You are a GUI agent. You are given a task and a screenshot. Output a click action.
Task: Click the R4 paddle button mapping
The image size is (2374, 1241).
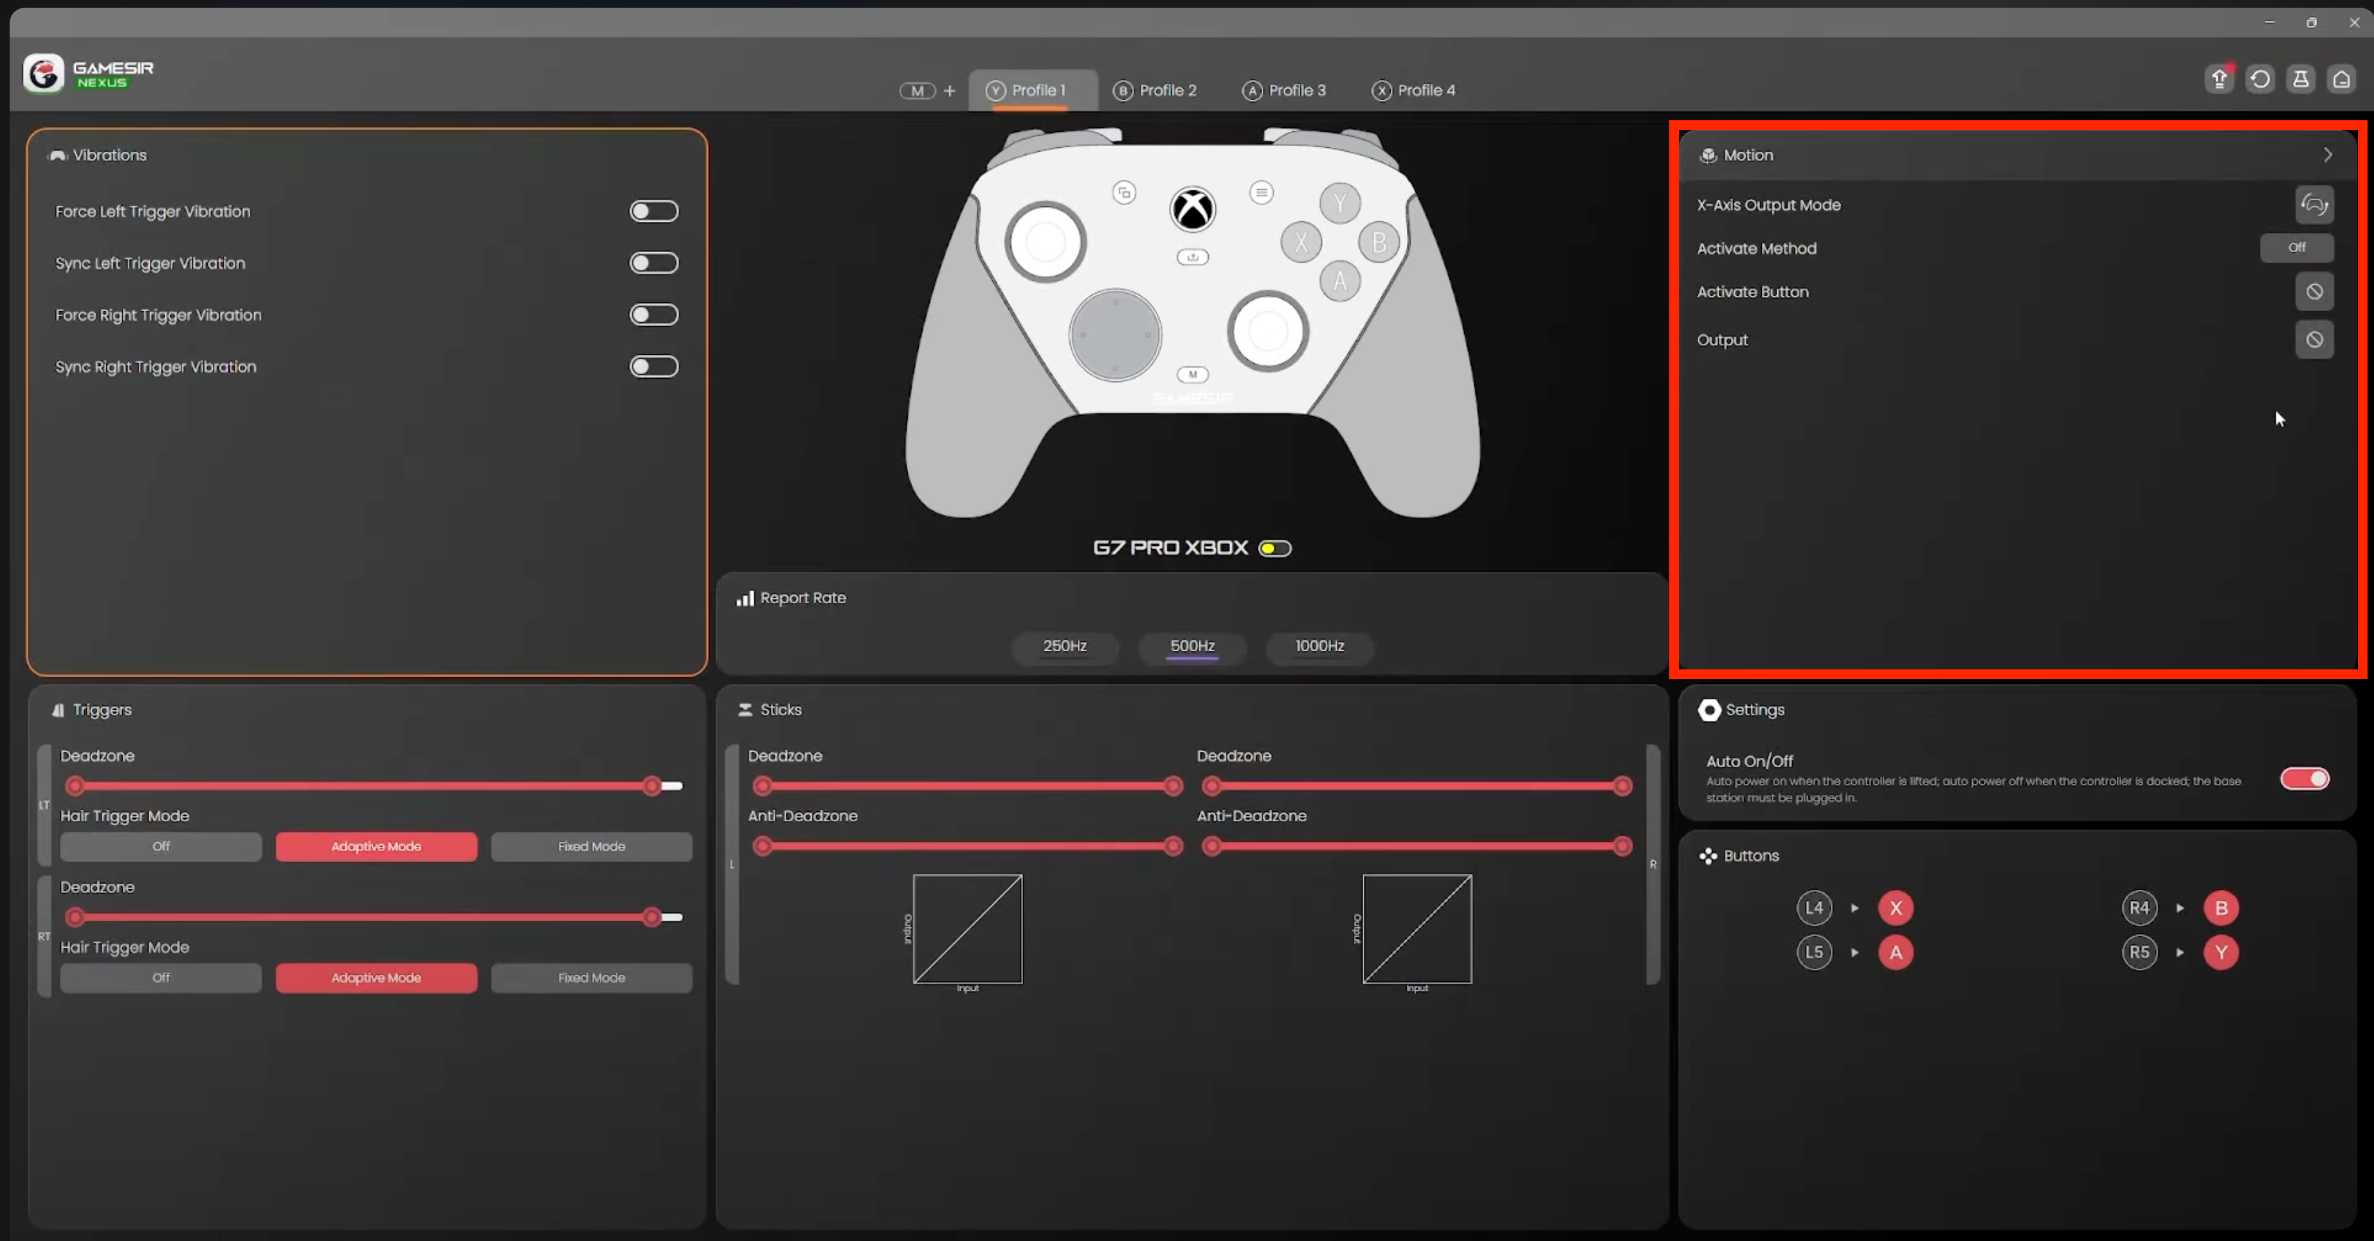(2139, 909)
